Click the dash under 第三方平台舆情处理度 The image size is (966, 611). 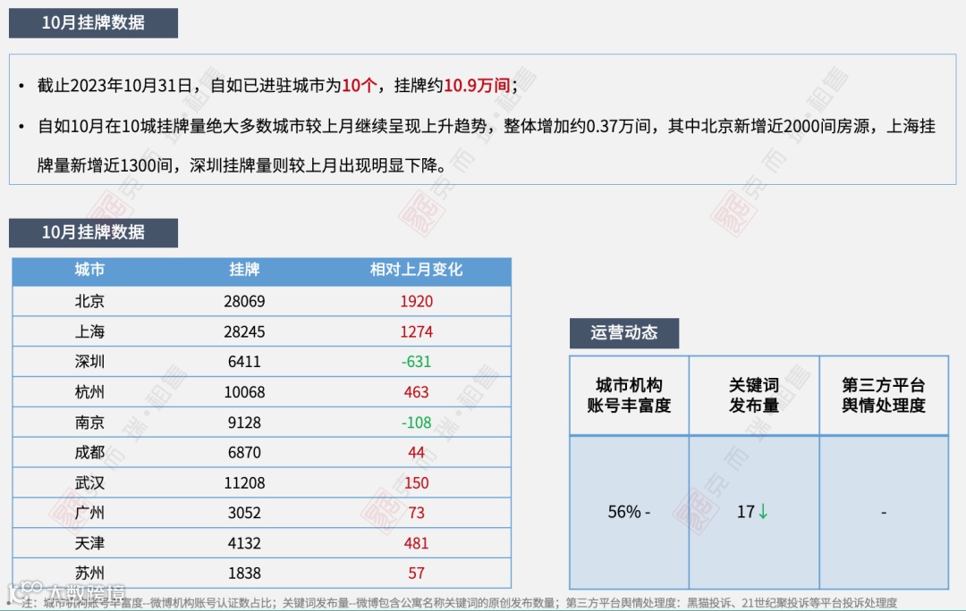tap(884, 513)
